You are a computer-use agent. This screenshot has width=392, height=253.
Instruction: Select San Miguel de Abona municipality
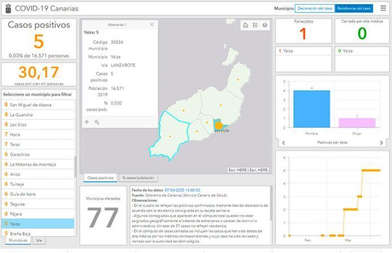point(38,105)
